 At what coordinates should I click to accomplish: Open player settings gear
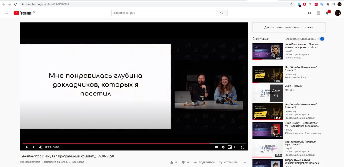point(223,147)
